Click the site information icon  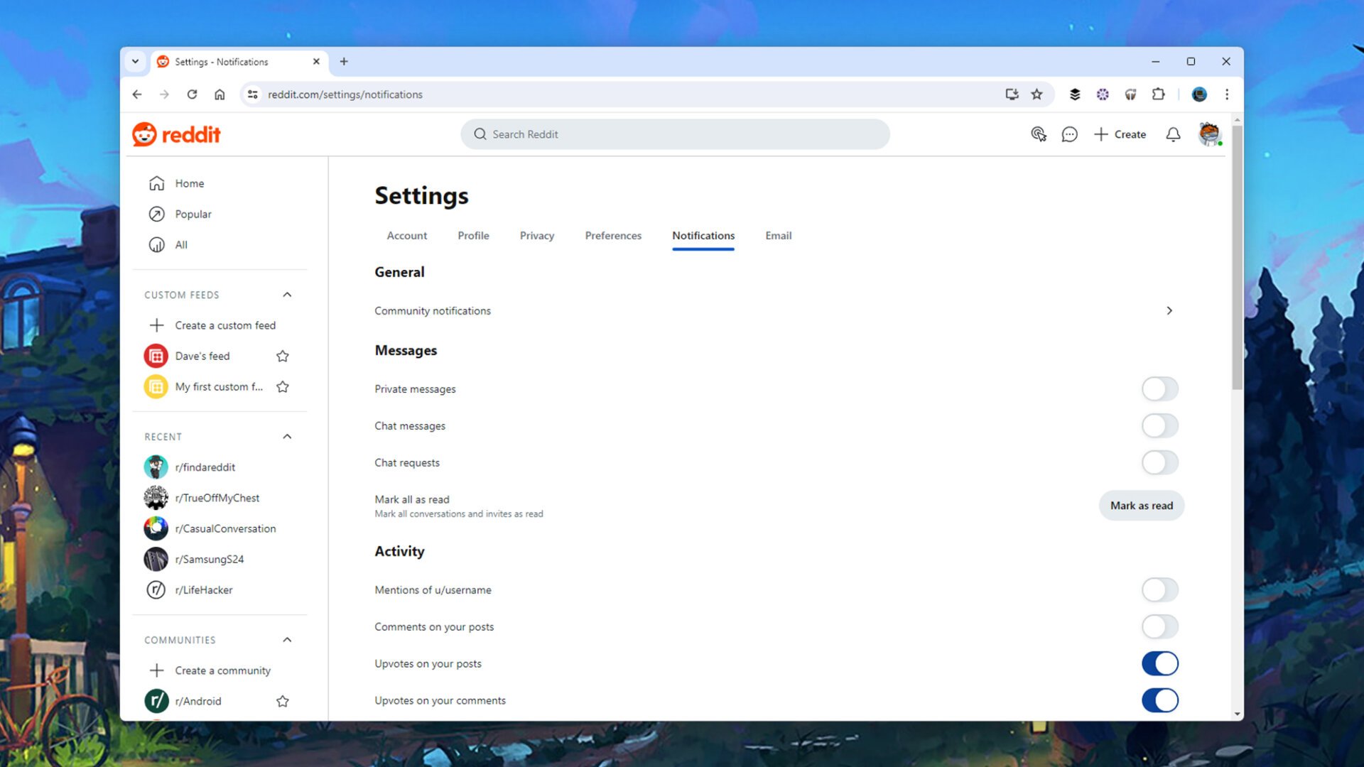click(x=252, y=94)
